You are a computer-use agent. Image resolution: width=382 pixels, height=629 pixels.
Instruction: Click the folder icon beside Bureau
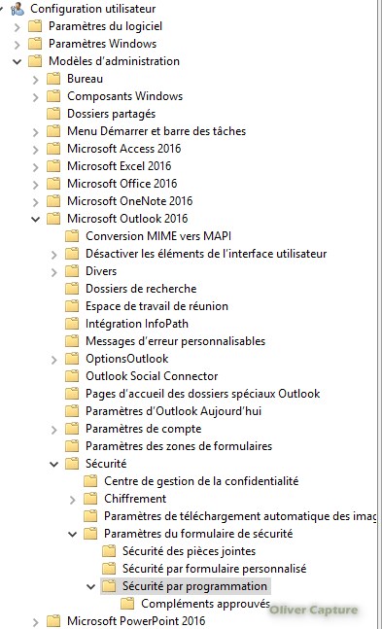pyautogui.click(x=53, y=79)
